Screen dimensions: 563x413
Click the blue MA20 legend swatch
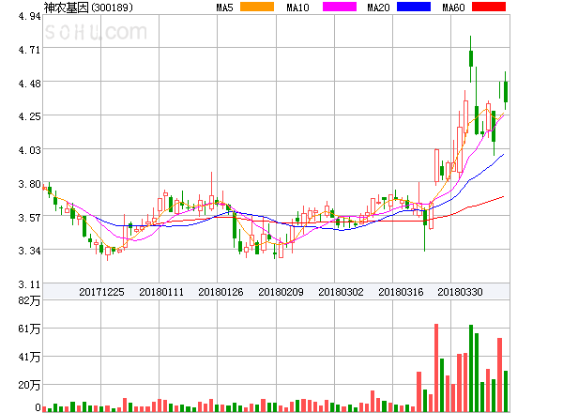(414, 7)
